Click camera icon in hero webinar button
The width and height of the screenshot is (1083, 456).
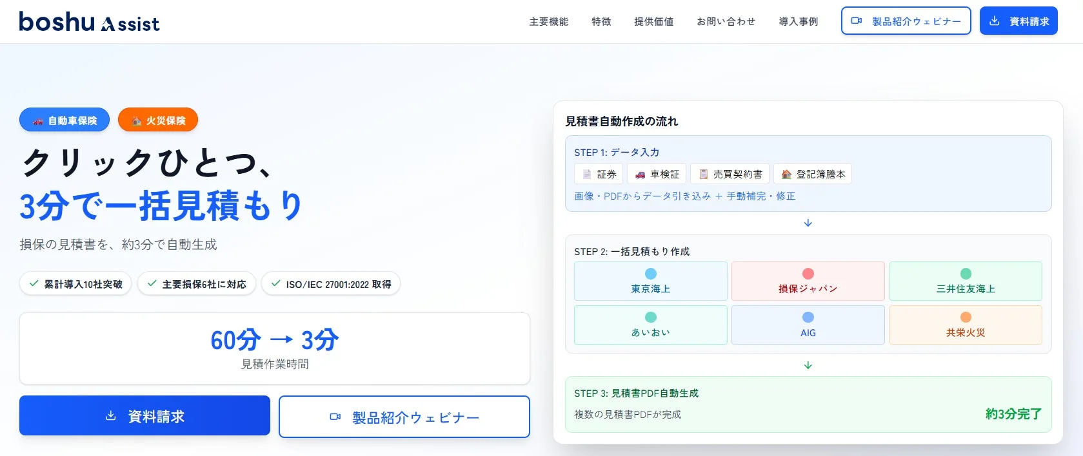click(335, 417)
